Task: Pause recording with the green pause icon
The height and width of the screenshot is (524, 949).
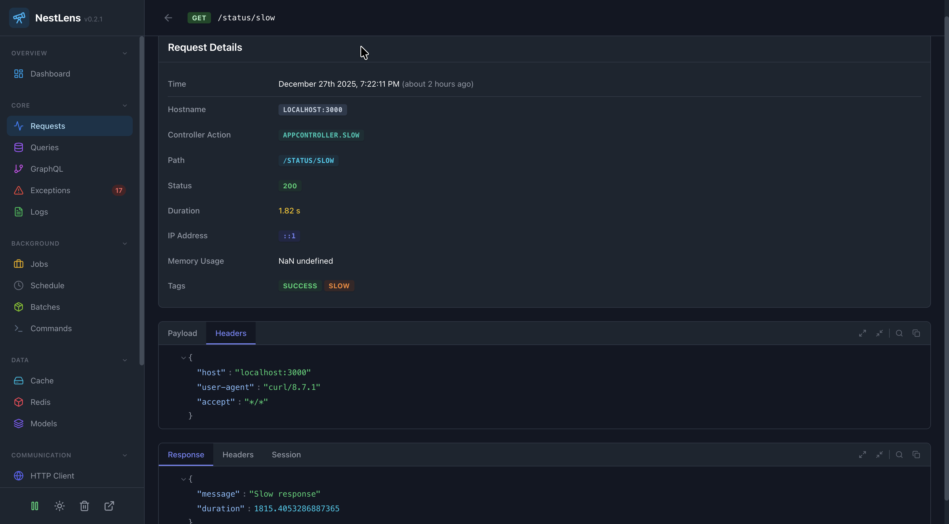Action: click(35, 506)
